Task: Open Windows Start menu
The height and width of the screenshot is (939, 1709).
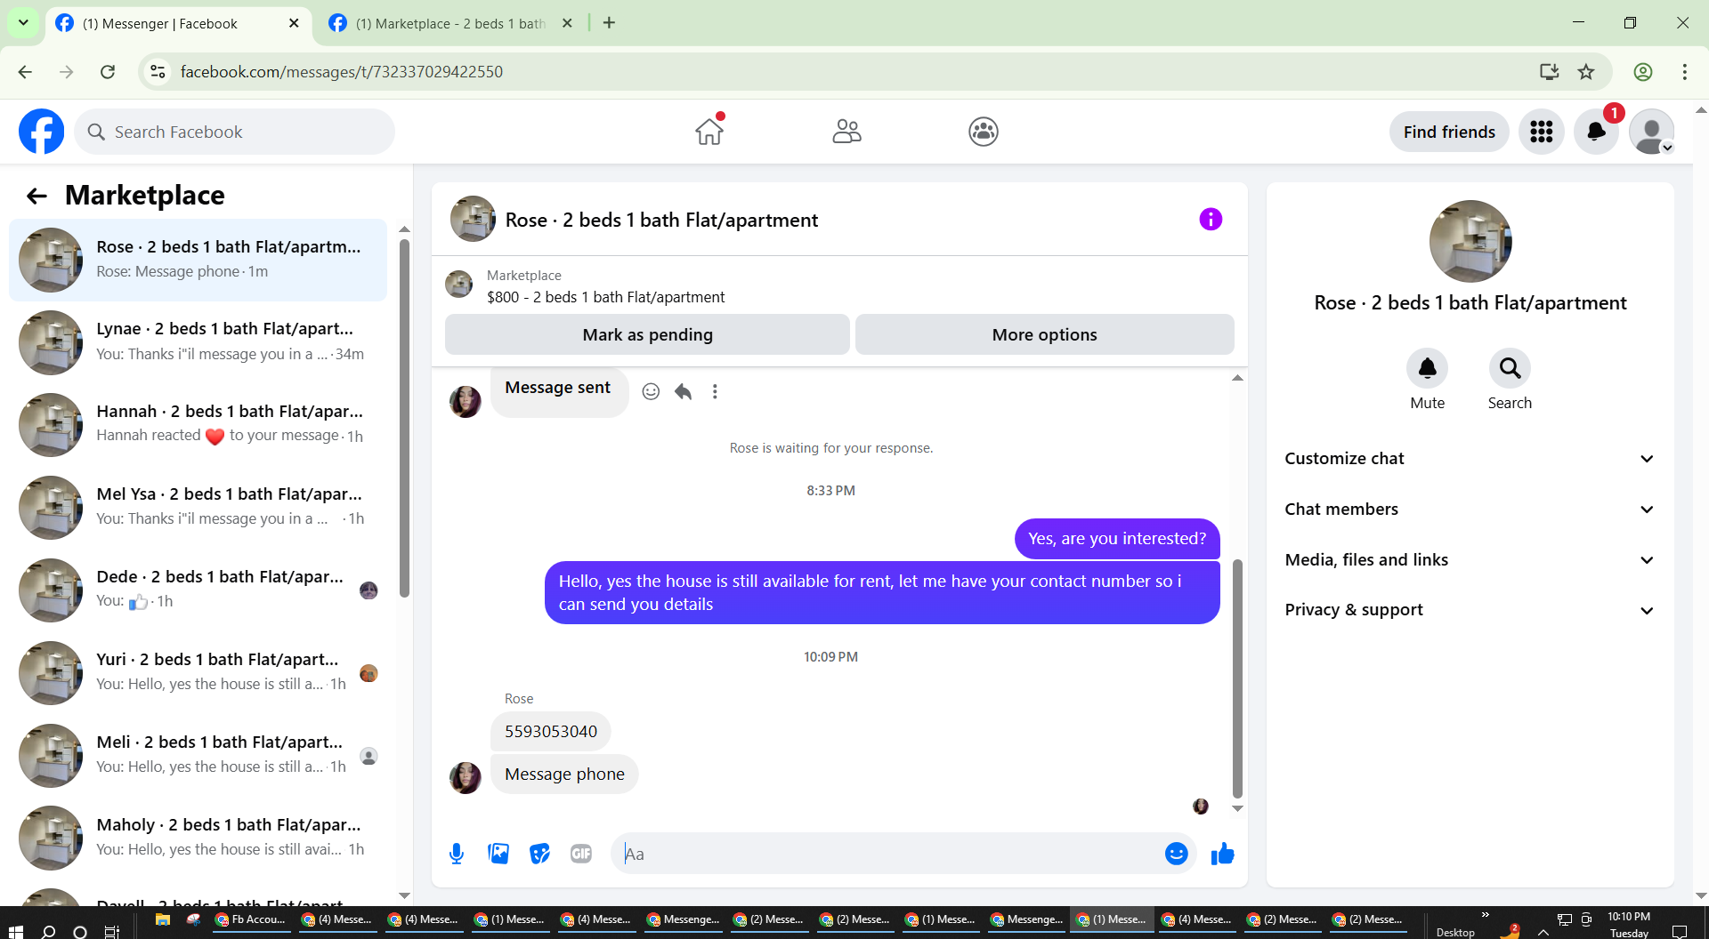Action: point(15,931)
